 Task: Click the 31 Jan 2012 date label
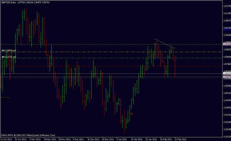click(151, 139)
